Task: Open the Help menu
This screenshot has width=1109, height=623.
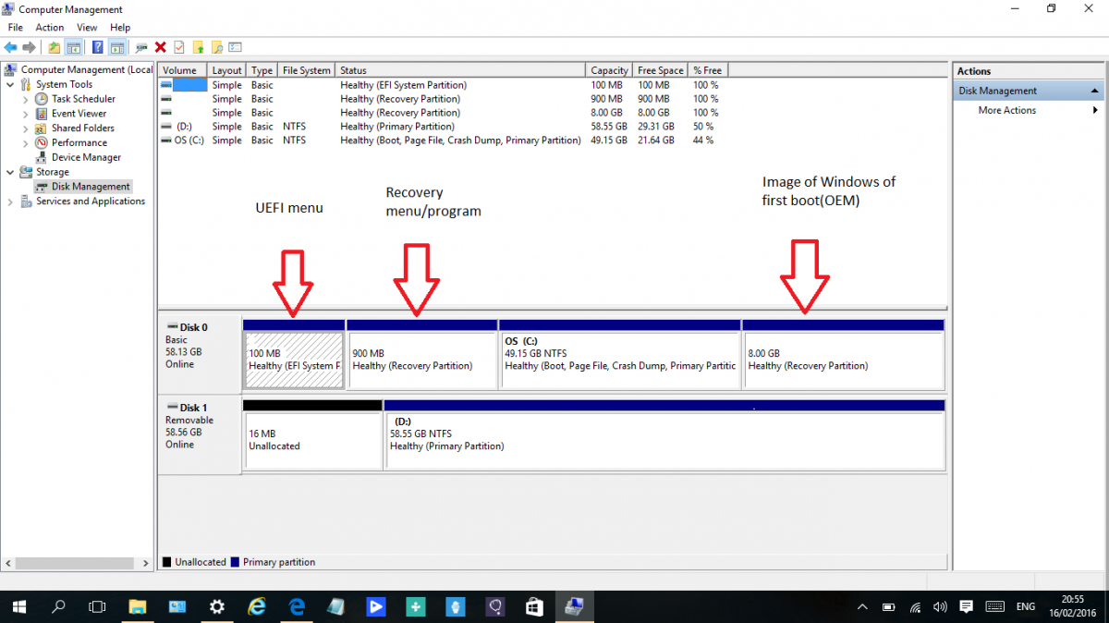Action: click(x=120, y=28)
